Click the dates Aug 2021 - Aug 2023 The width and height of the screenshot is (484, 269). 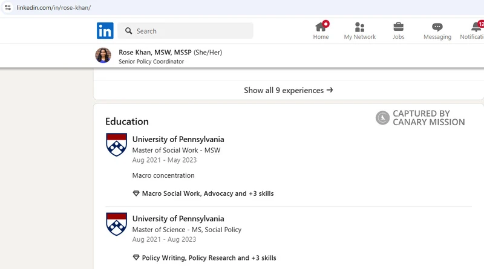point(164,239)
